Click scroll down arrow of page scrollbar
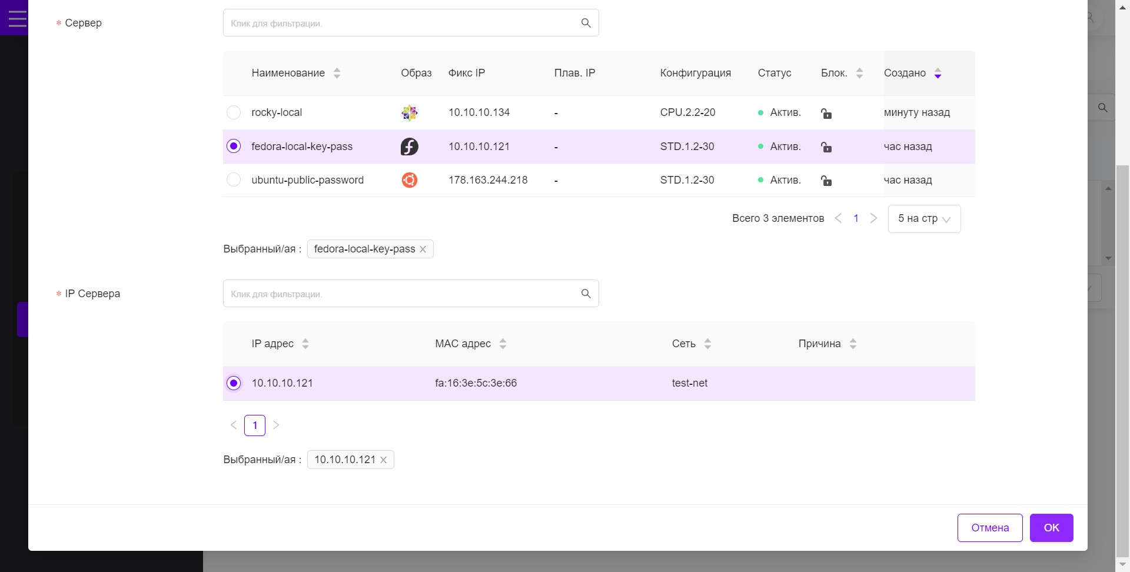The width and height of the screenshot is (1130, 572). click(x=1122, y=565)
